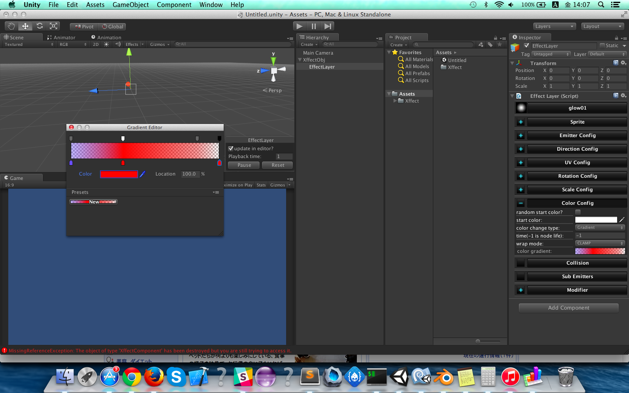Select the Scale tool

53,26
